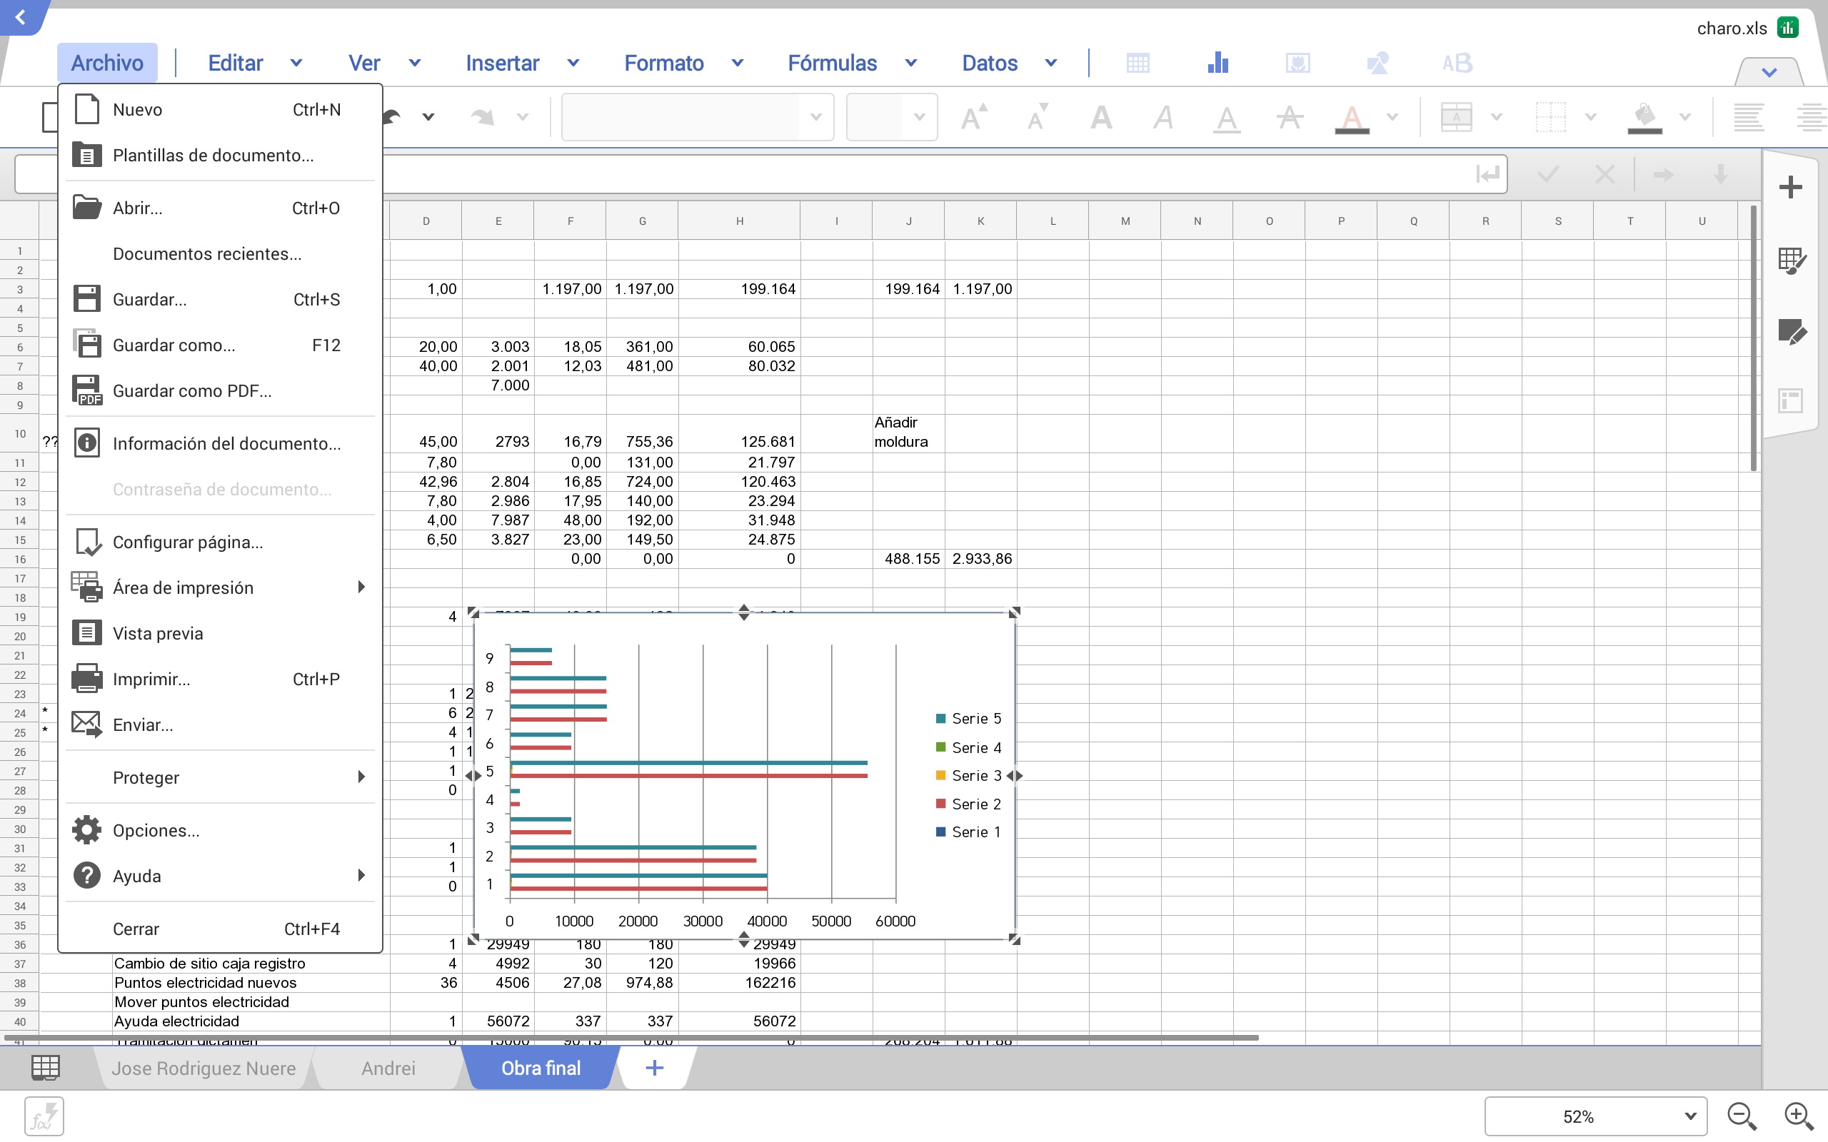Click the zoom out magnifier icon
1828x1142 pixels.
point(1741,1116)
